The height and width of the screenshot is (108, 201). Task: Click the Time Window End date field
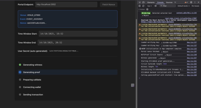pyautogui.click(x=77, y=42)
